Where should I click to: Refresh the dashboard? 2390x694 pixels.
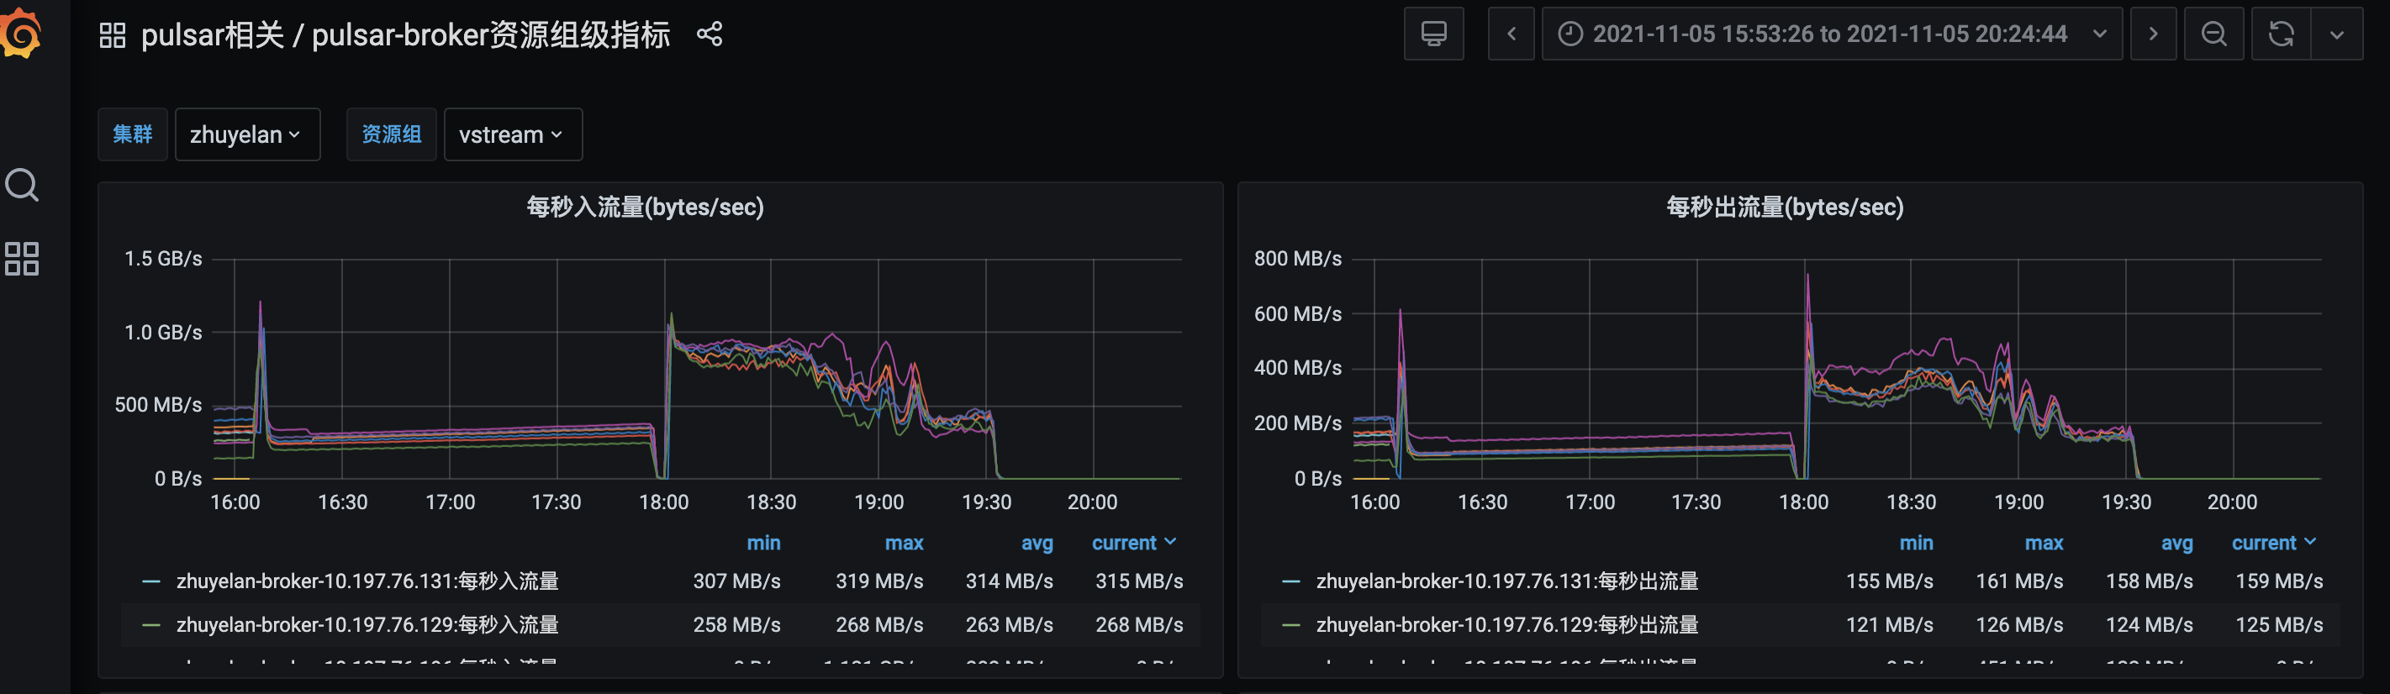point(2281,34)
